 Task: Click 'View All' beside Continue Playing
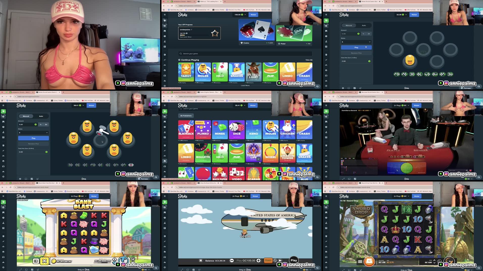309,60
